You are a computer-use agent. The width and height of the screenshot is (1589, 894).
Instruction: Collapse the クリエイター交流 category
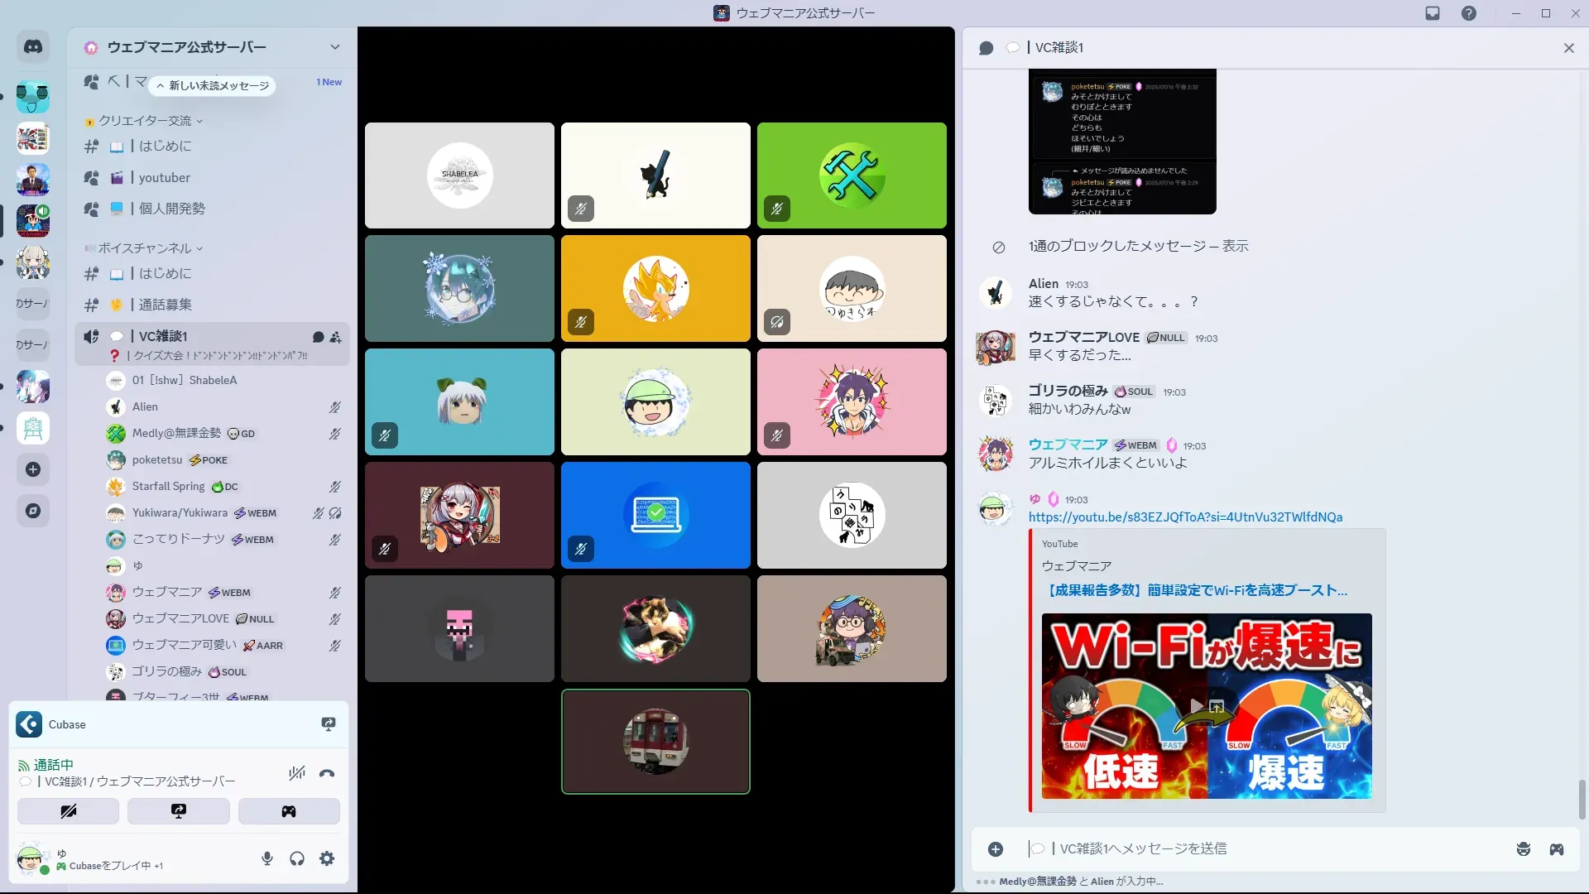tap(145, 121)
